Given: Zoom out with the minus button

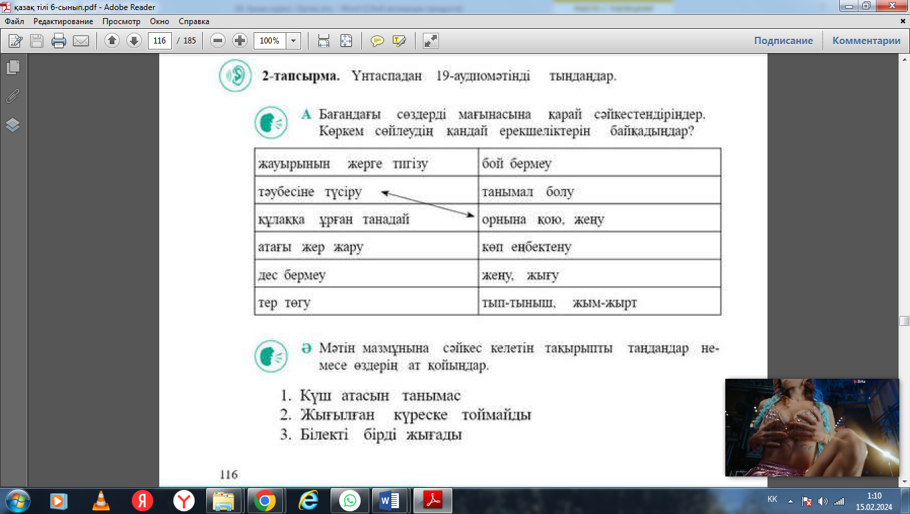Looking at the screenshot, I should tap(217, 41).
